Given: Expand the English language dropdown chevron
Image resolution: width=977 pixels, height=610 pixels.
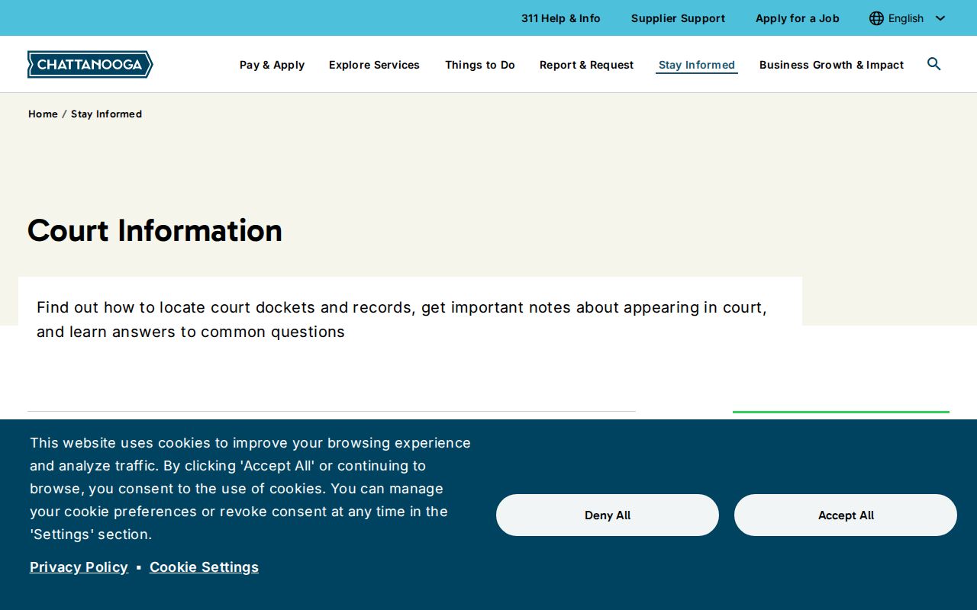Looking at the screenshot, I should tap(940, 18).
